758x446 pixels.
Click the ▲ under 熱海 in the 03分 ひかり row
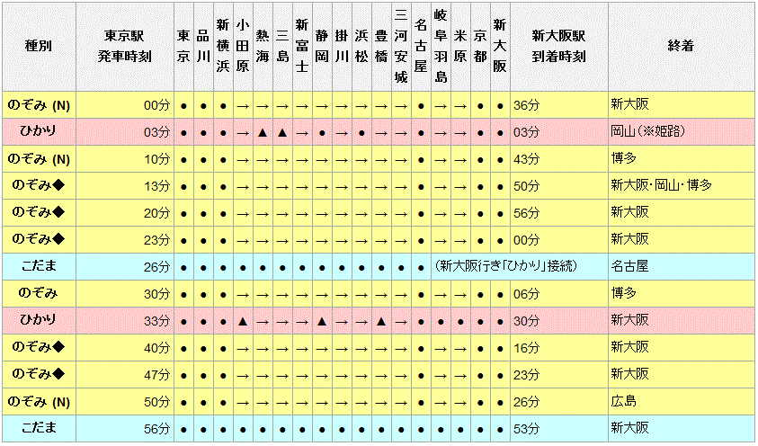point(263,132)
